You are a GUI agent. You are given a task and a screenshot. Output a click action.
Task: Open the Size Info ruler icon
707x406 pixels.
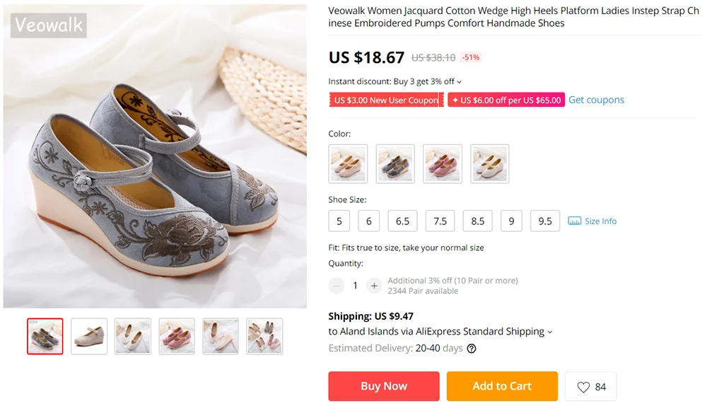(575, 221)
